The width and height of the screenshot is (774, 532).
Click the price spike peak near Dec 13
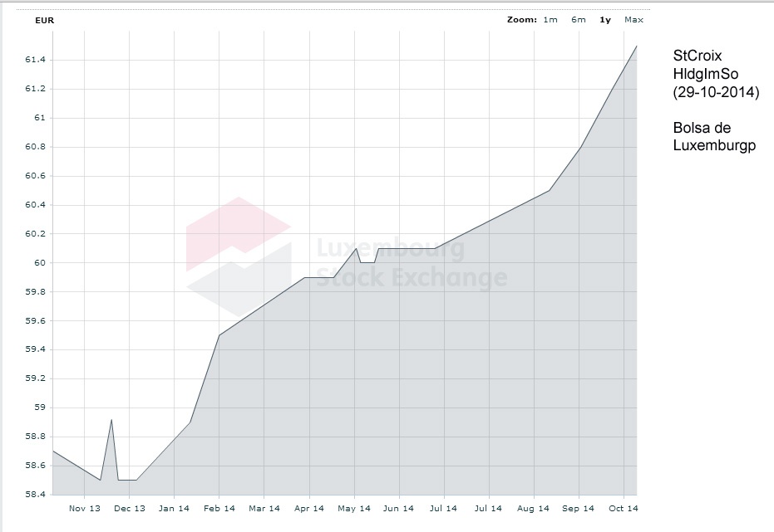tap(111, 420)
